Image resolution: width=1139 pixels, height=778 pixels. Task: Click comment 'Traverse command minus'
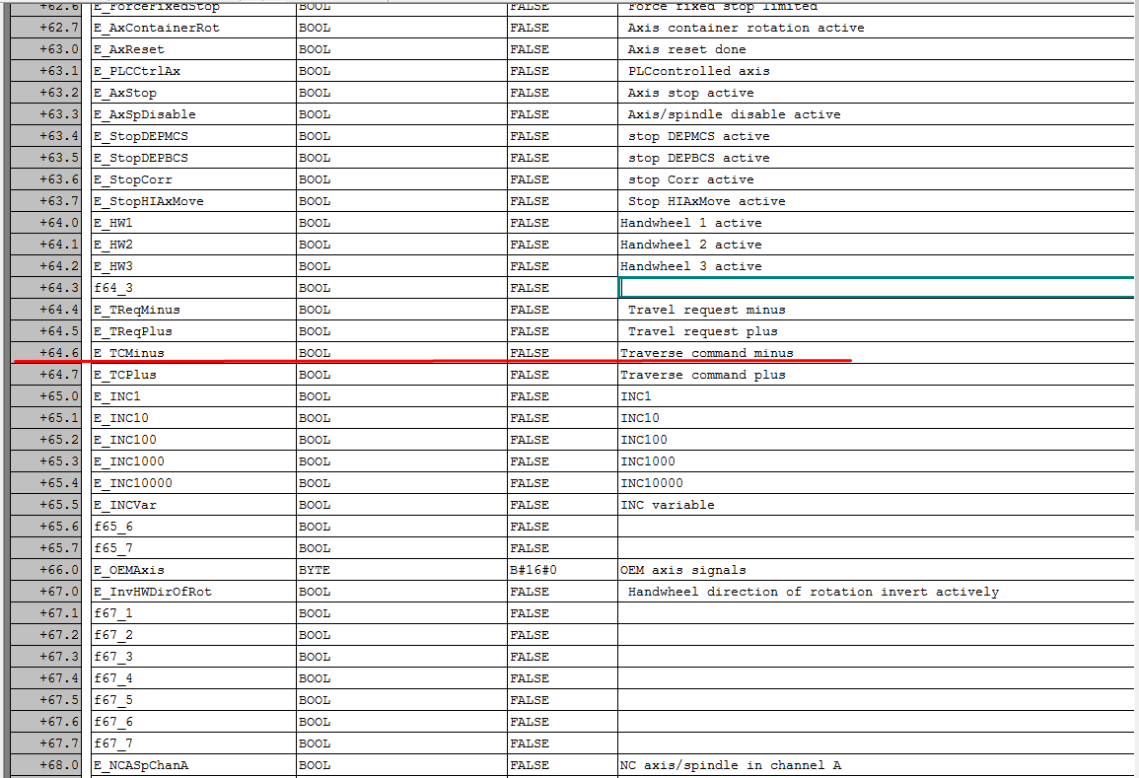707,353
